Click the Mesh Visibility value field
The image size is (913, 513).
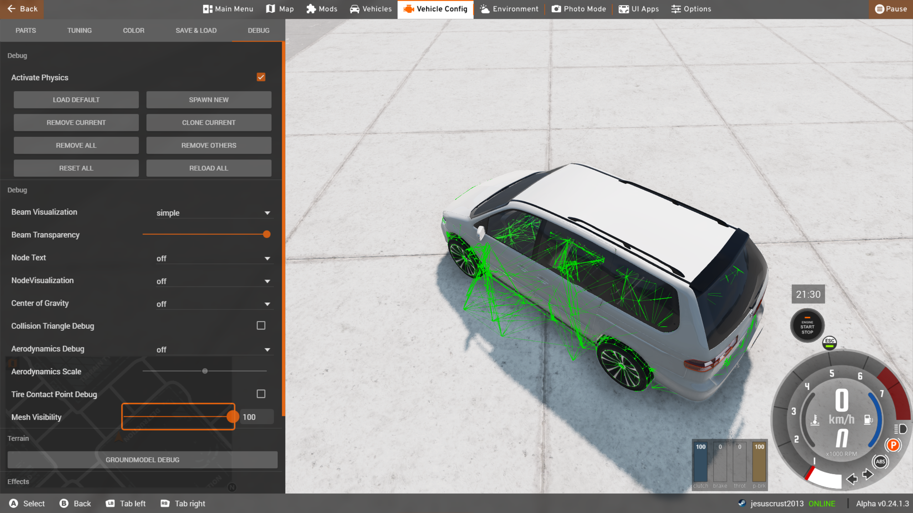point(256,417)
